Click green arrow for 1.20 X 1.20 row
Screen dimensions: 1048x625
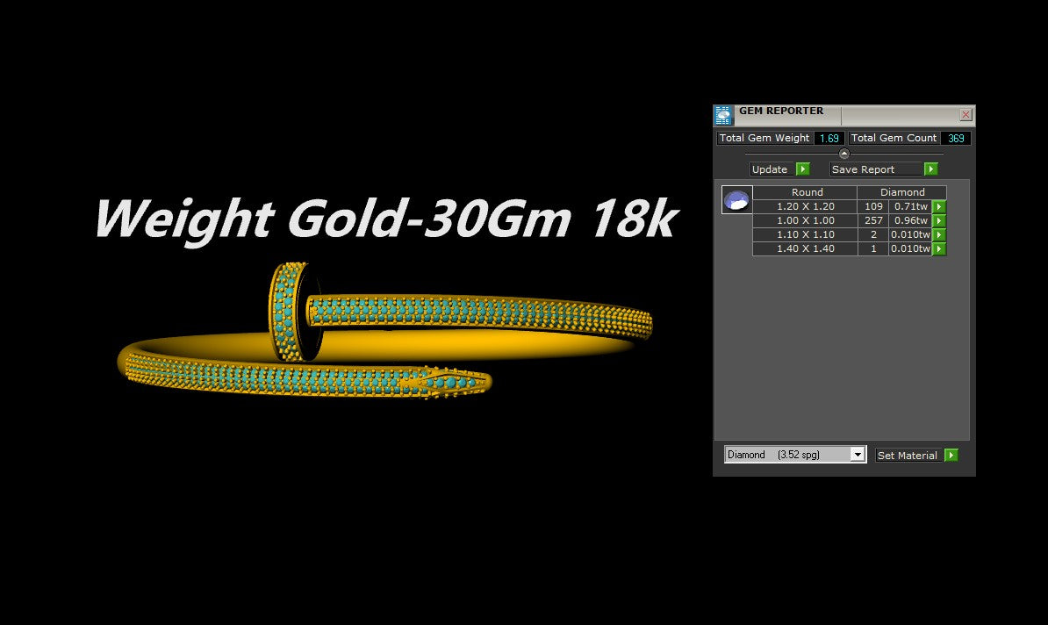coord(939,207)
